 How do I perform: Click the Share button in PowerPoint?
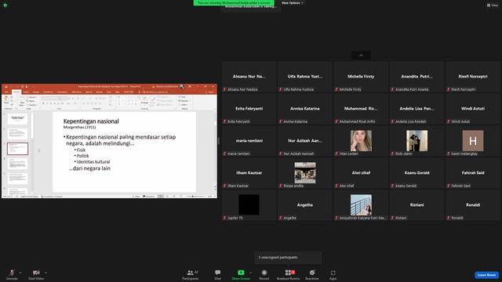tap(209, 92)
